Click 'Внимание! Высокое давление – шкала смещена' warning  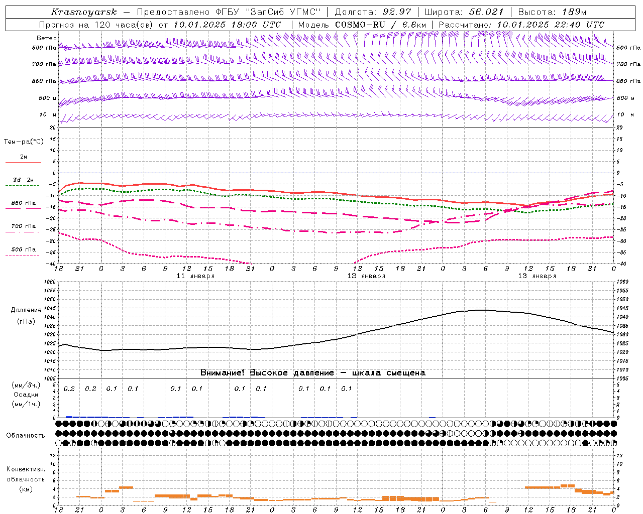(x=313, y=373)
